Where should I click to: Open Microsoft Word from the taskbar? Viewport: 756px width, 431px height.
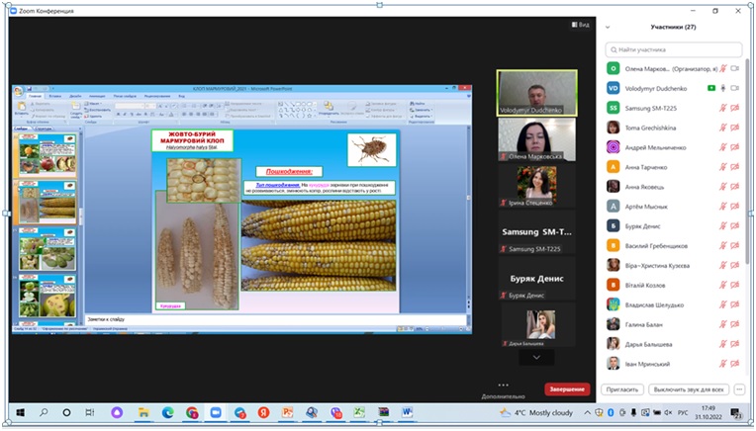407,412
